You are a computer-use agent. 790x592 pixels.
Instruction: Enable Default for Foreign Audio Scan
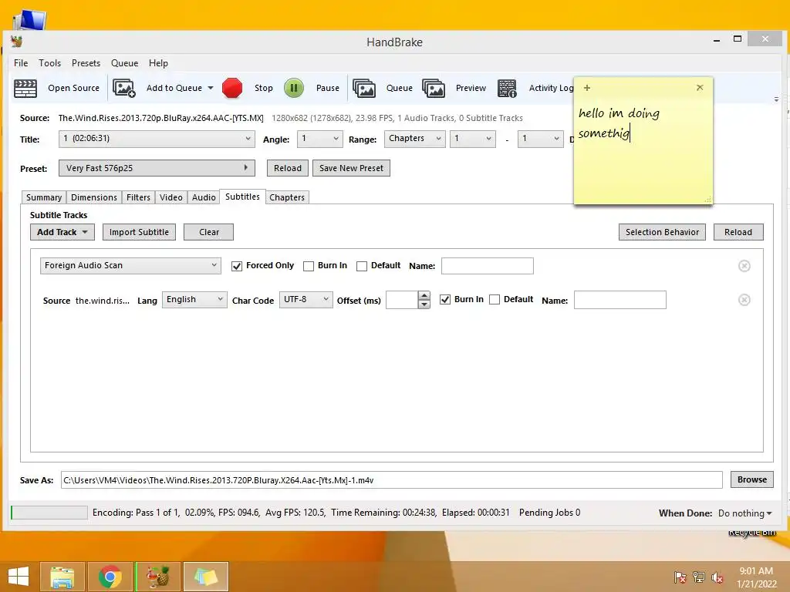tap(362, 266)
